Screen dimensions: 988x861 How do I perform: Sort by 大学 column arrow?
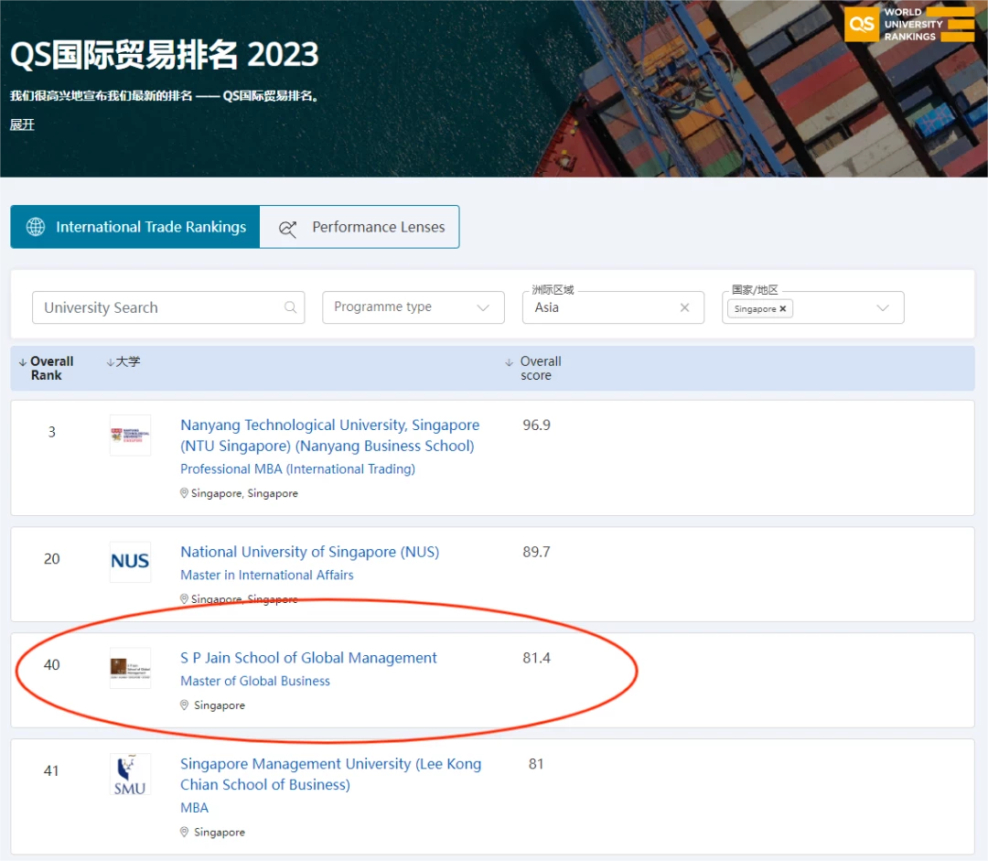111,361
